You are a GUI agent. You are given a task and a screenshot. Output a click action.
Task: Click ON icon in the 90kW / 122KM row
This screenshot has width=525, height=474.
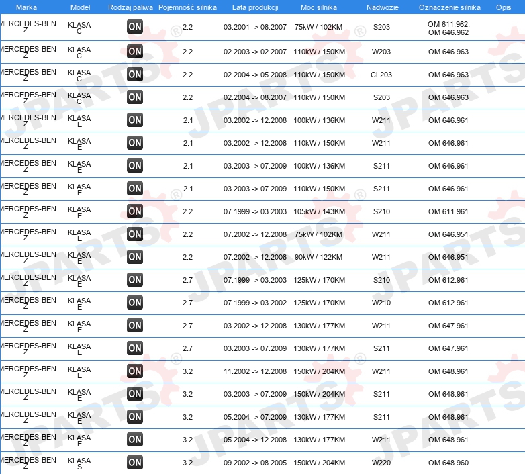(x=135, y=257)
